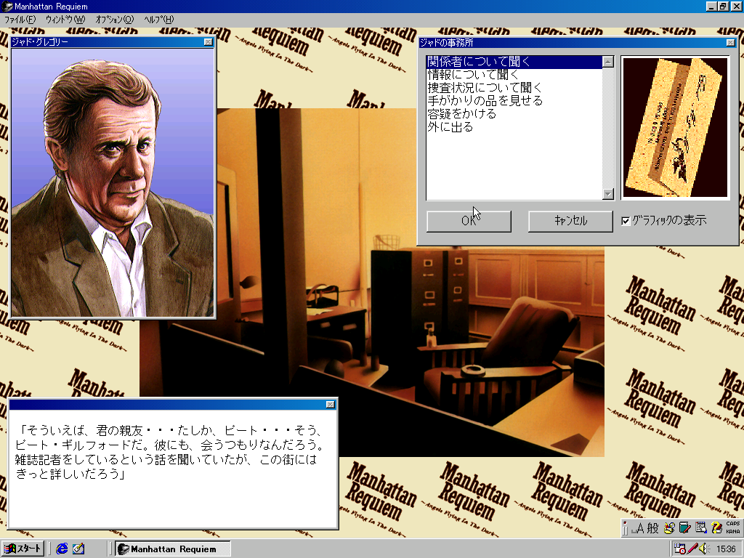The image size is (744, 558).
Task: Click the IME 'A' input character icon
Action: pyautogui.click(x=640, y=528)
